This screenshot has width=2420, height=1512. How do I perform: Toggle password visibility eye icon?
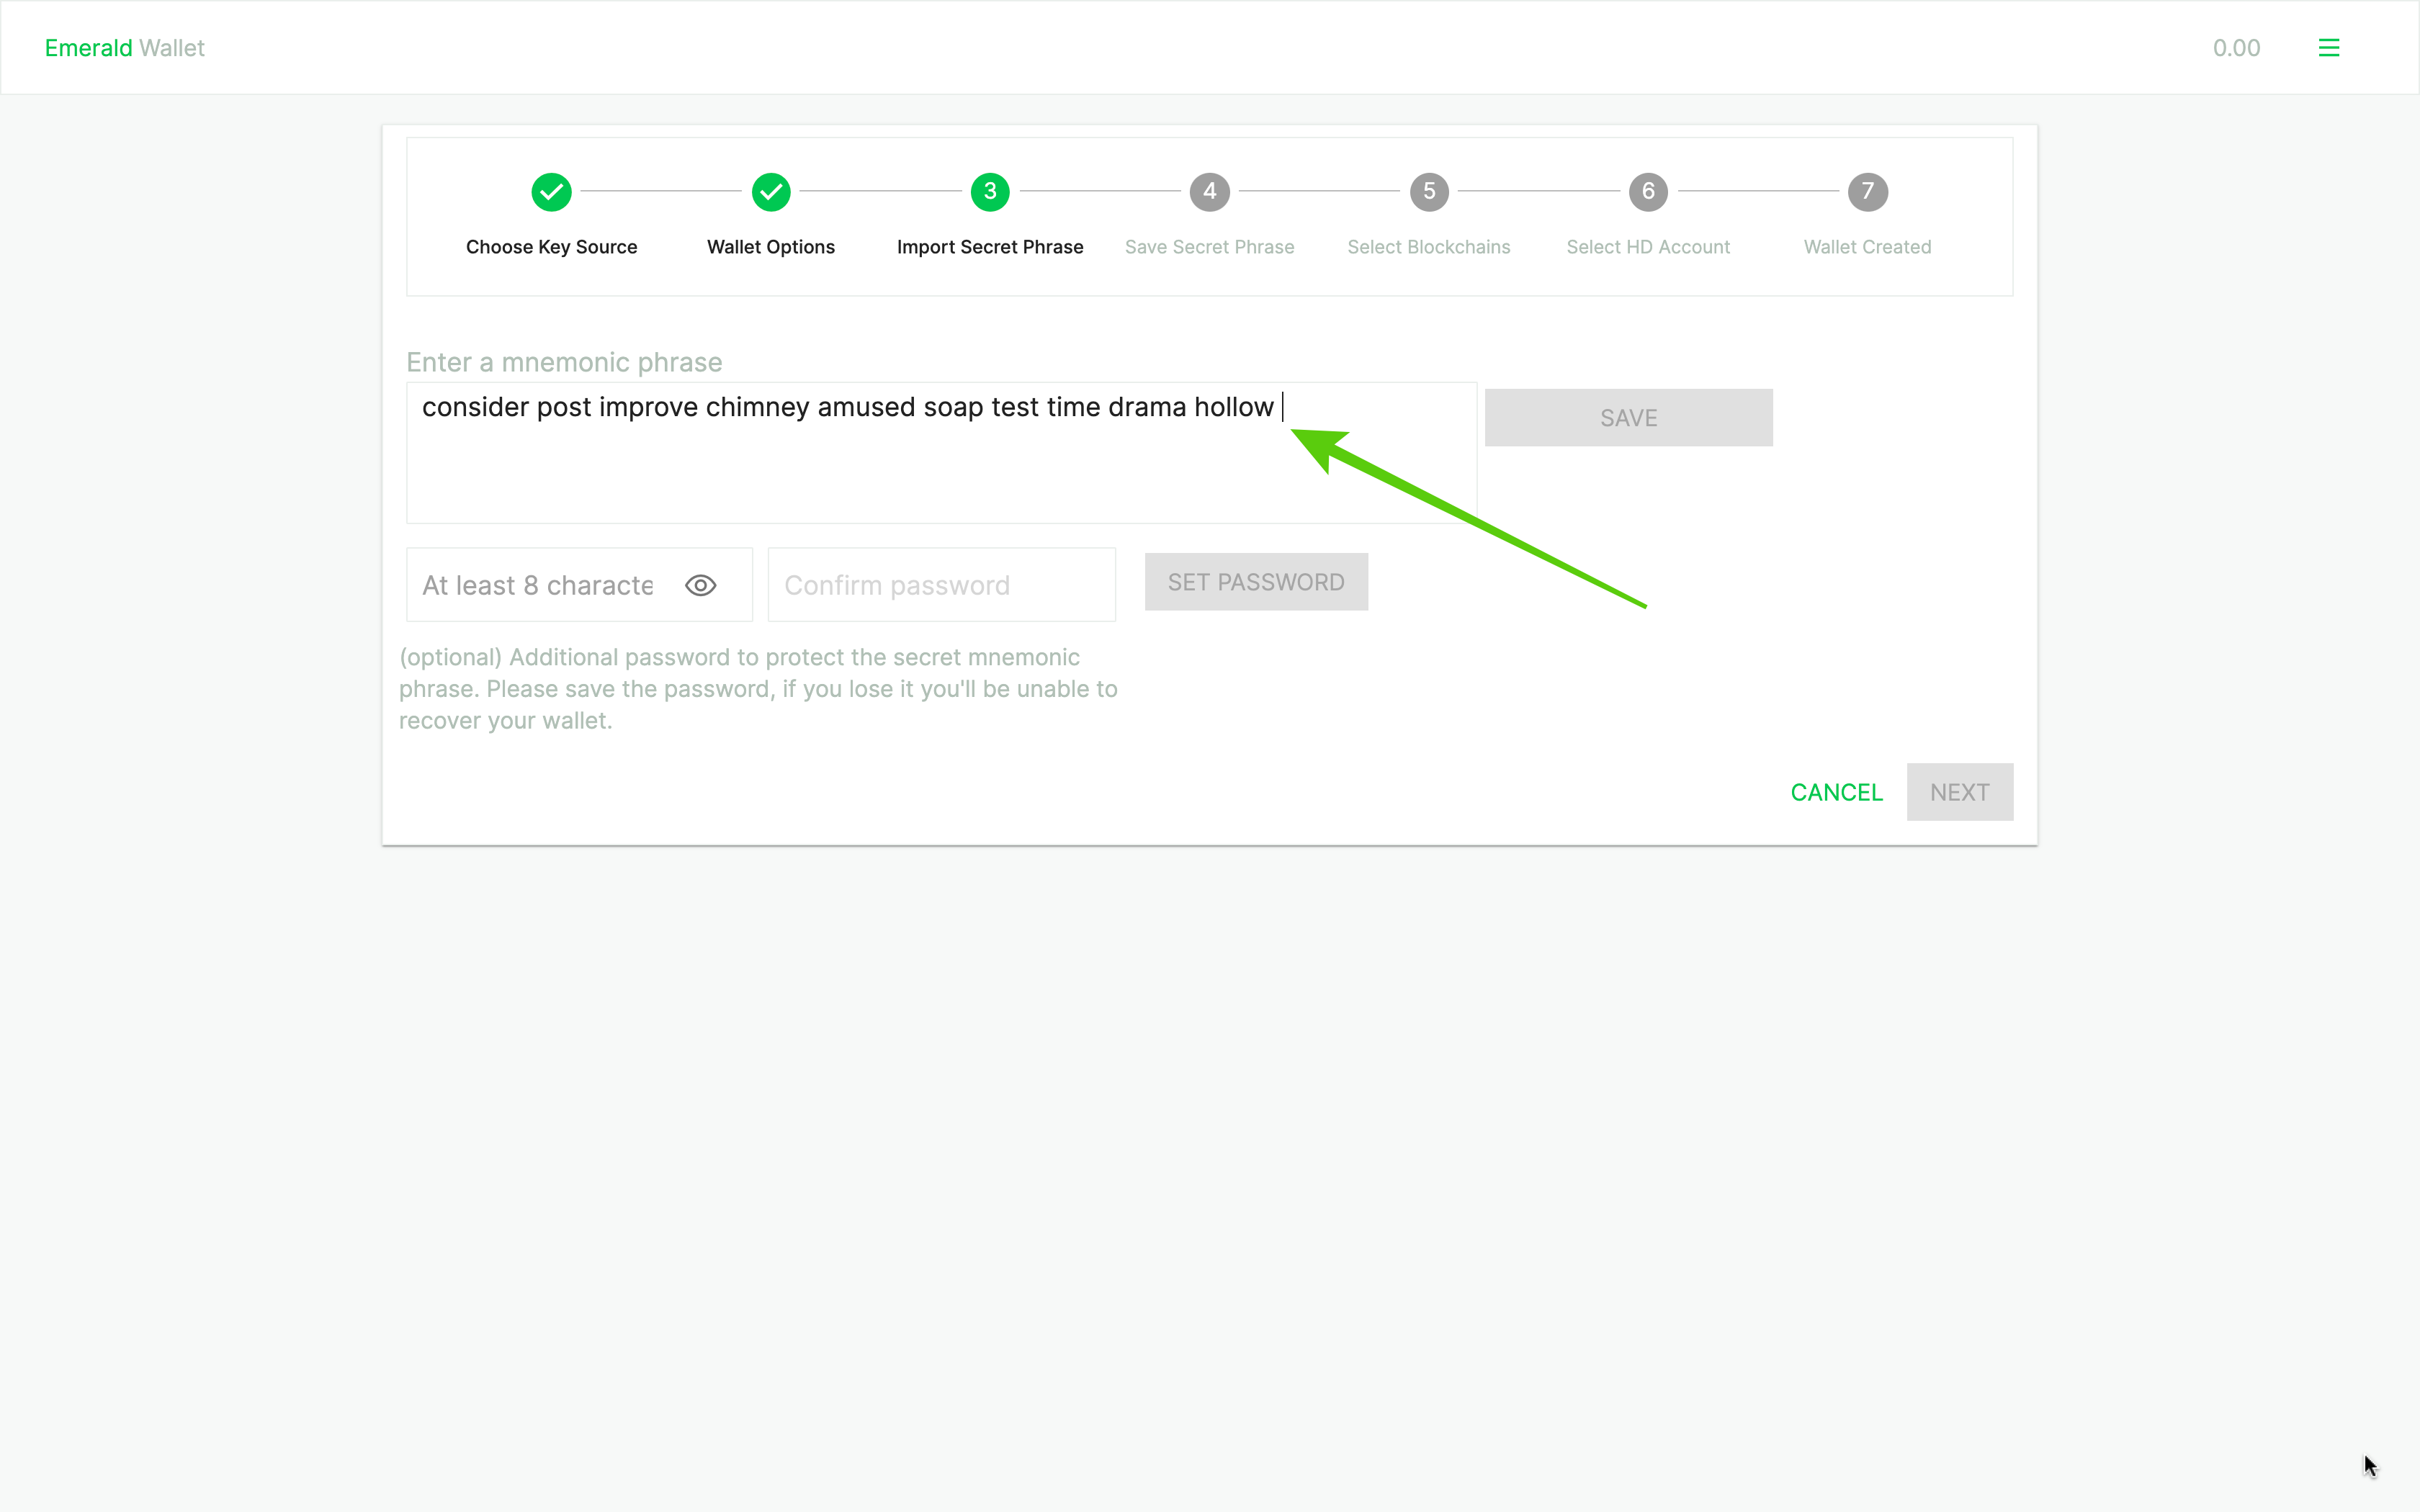[x=700, y=585]
